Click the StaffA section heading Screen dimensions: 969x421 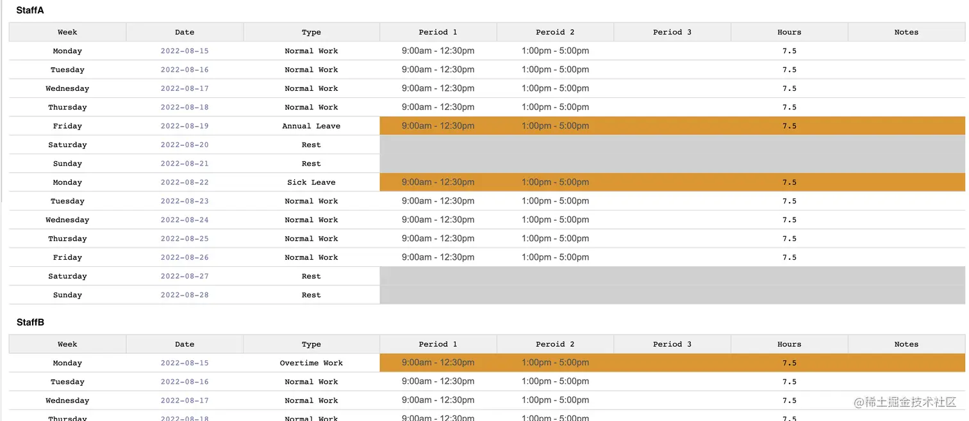point(30,10)
